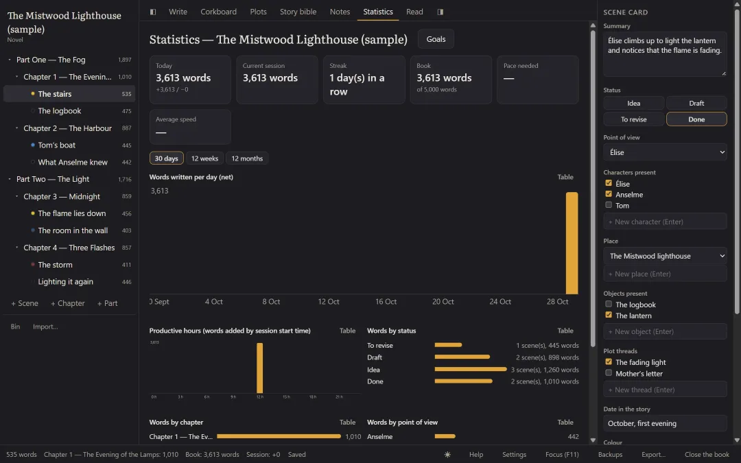The width and height of the screenshot is (741, 463).
Task: Collapse Chapter 4 — Three Flashes
Action: (x=17, y=248)
